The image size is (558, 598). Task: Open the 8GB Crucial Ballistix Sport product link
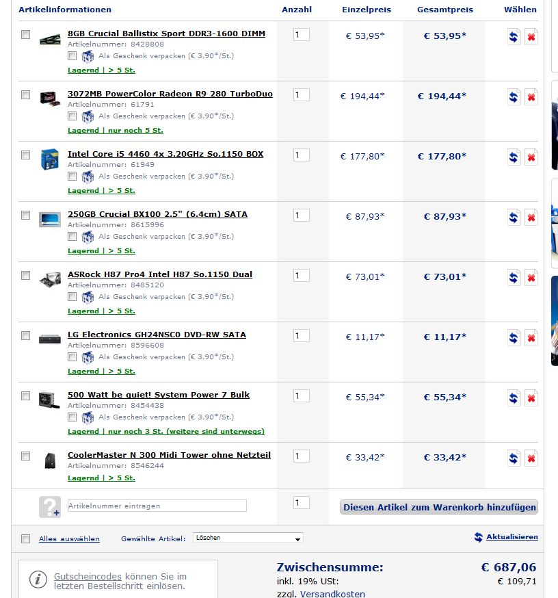[166, 34]
